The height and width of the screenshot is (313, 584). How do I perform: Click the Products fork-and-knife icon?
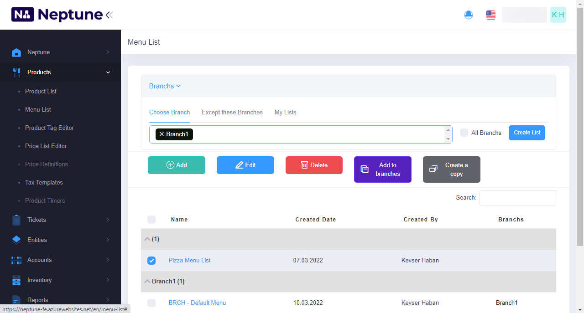(16, 72)
